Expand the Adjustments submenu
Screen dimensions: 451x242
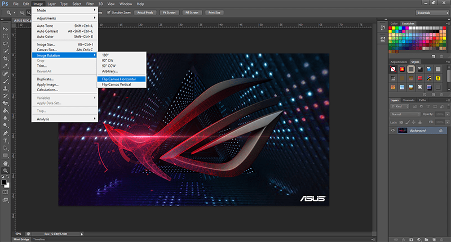(65, 18)
